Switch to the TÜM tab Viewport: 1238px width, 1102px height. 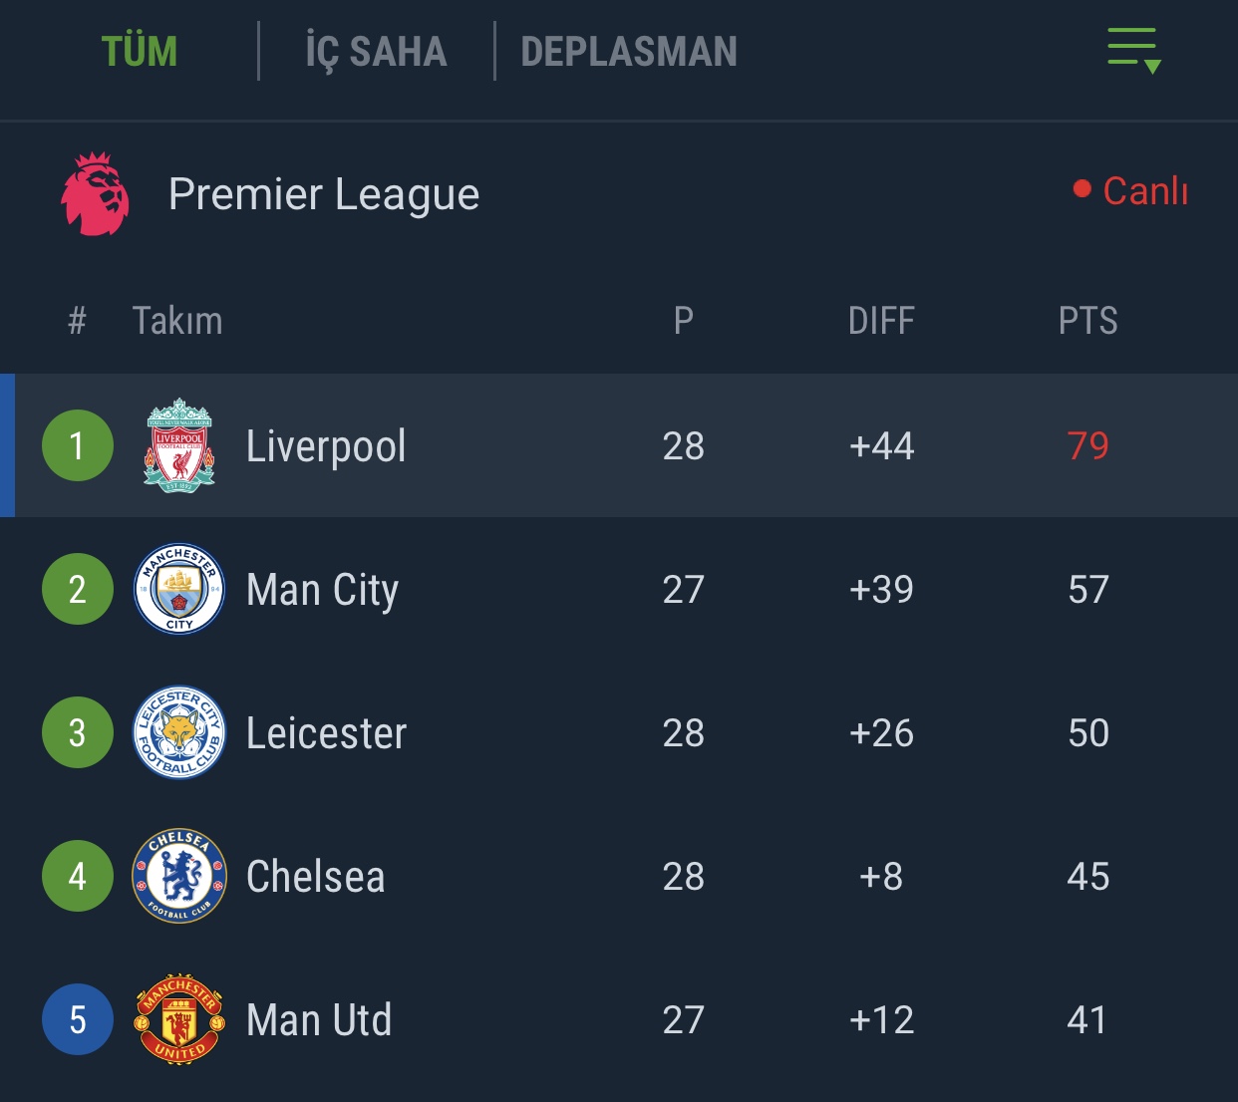140,52
